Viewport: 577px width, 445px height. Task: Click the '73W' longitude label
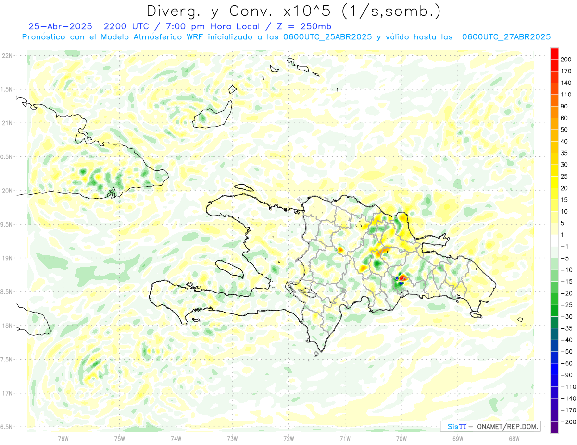pyautogui.click(x=232, y=438)
